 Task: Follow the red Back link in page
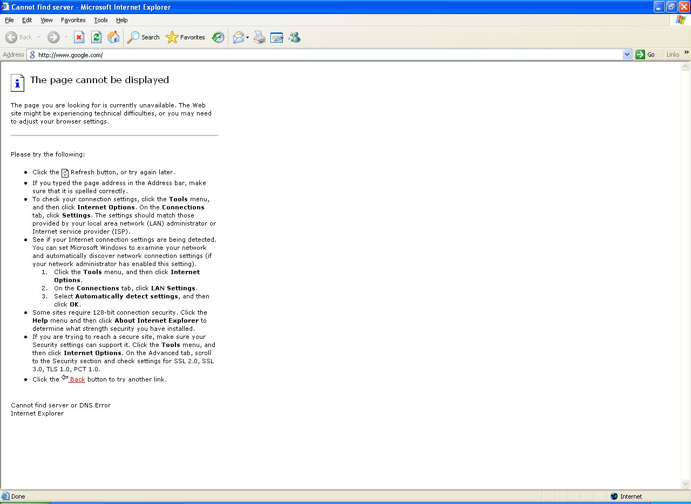[77, 379]
